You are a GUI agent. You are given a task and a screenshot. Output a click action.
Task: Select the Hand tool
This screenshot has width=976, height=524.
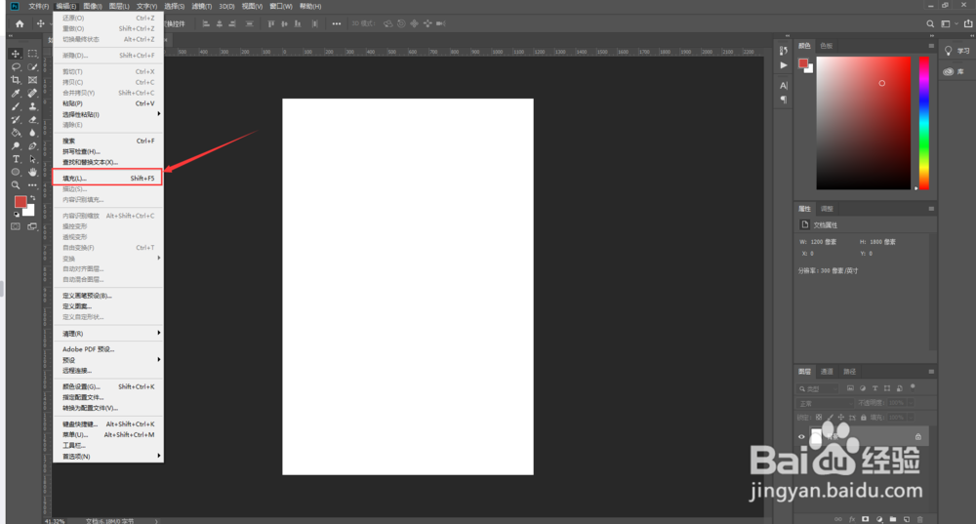32,173
